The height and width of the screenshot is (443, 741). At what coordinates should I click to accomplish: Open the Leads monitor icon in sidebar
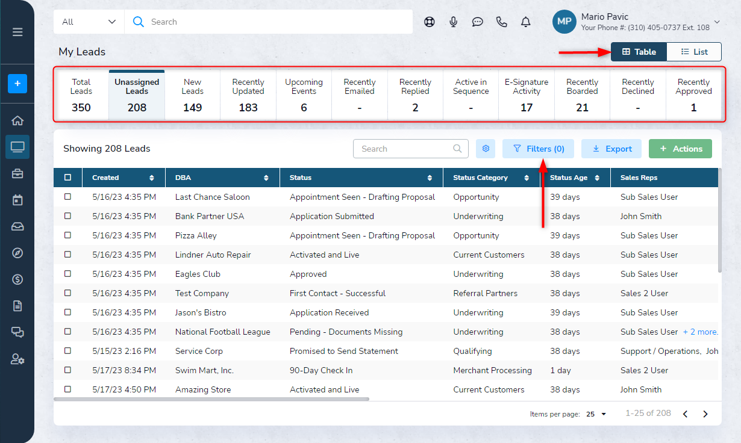17,147
